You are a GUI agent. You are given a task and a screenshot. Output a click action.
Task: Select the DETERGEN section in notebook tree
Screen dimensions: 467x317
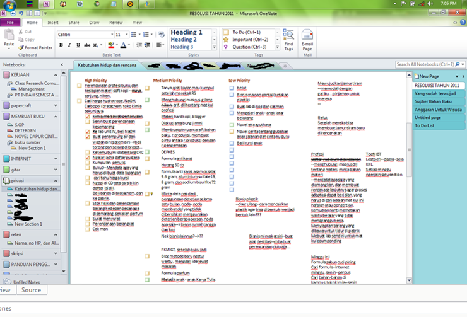tap(25, 130)
